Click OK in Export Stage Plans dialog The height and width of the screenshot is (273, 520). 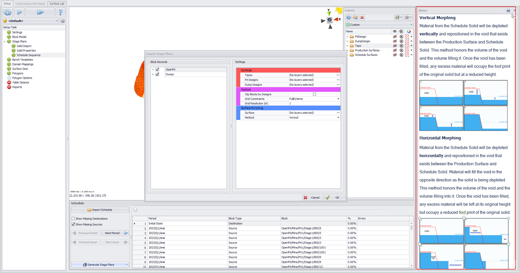click(334, 197)
